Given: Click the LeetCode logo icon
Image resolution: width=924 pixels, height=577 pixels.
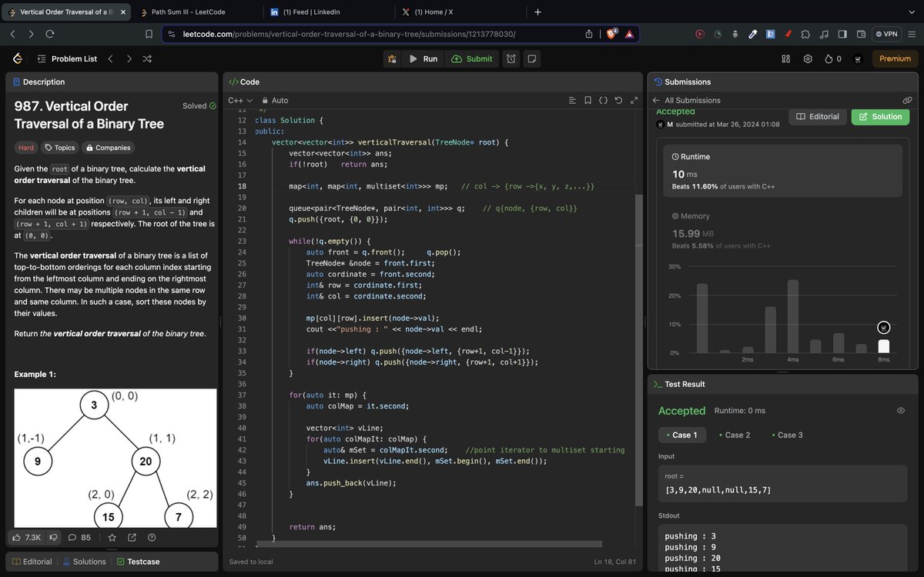Looking at the screenshot, I should click(18, 58).
